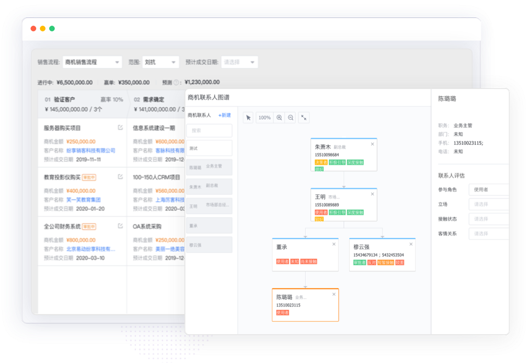Click edit icon on 教育投影仪购买 card
Image resolution: width=528 pixels, height=363 pixels.
[x=120, y=177]
